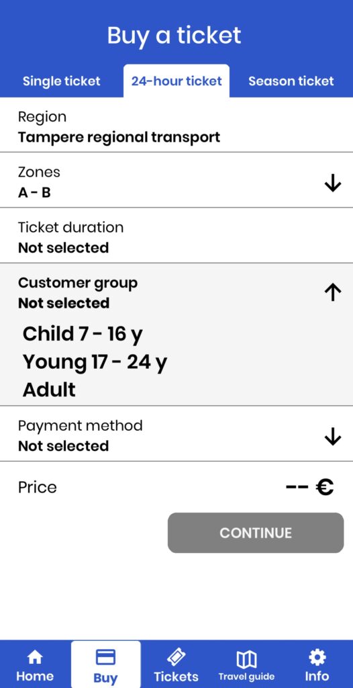This screenshot has width=353, height=688.
Task: Tap the Customer group header label
Action: click(78, 283)
